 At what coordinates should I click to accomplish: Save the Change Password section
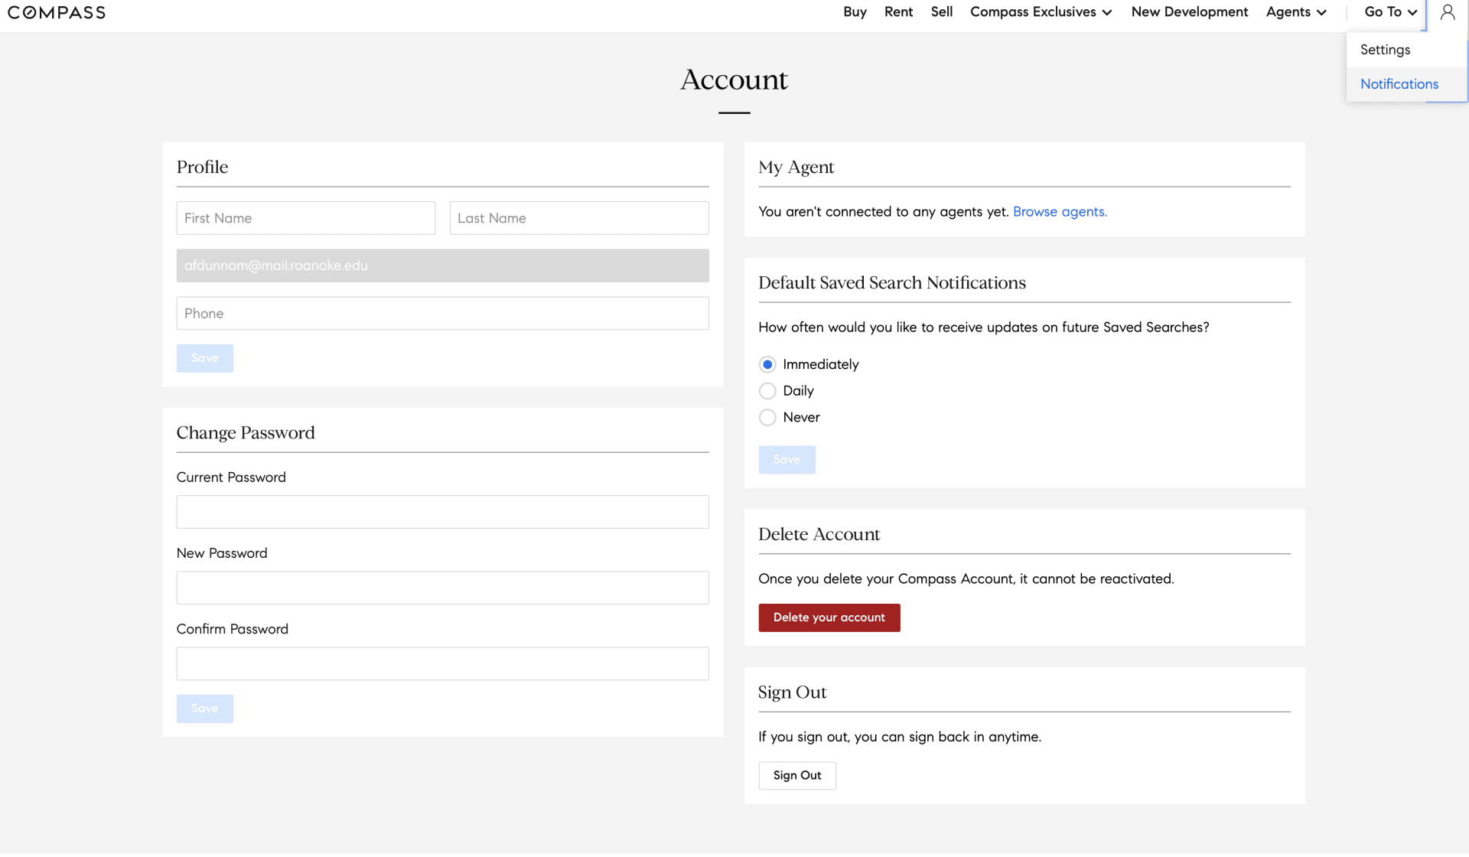point(204,709)
